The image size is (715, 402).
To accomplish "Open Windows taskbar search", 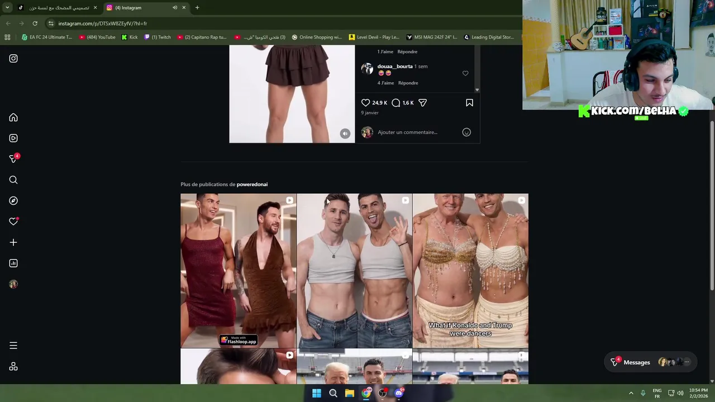I will (x=333, y=393).
